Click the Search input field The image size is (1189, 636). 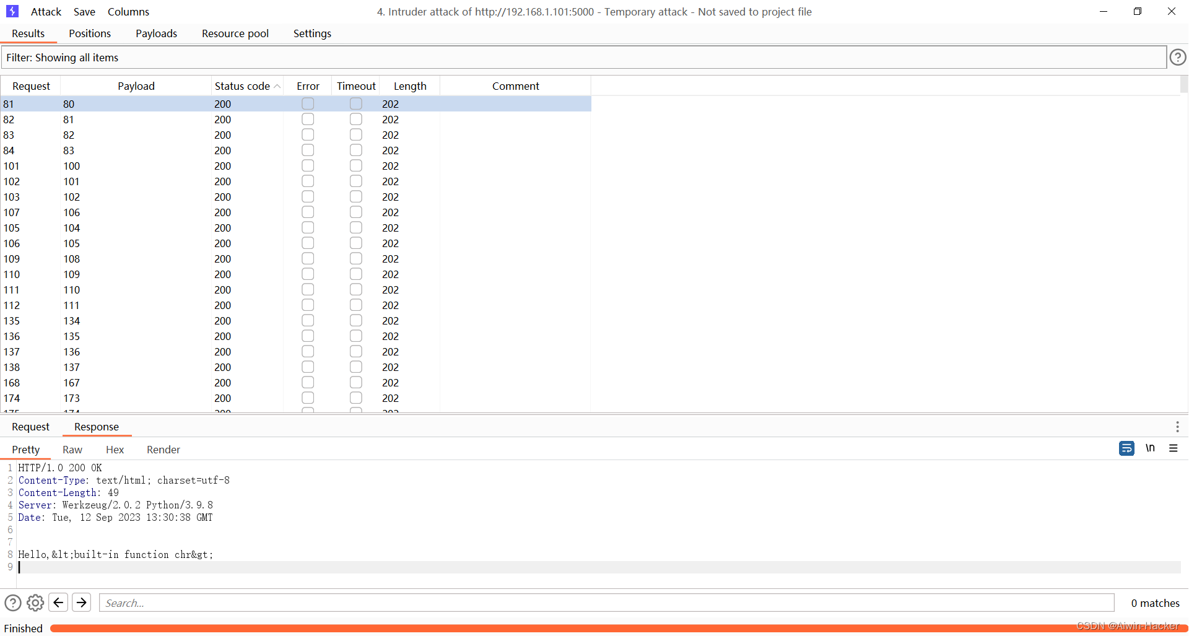[x=606, y=603]
